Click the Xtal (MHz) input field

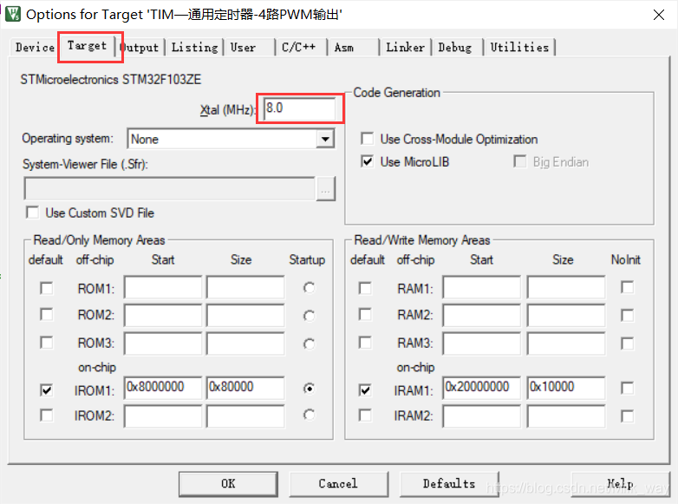tap(298, 109)
